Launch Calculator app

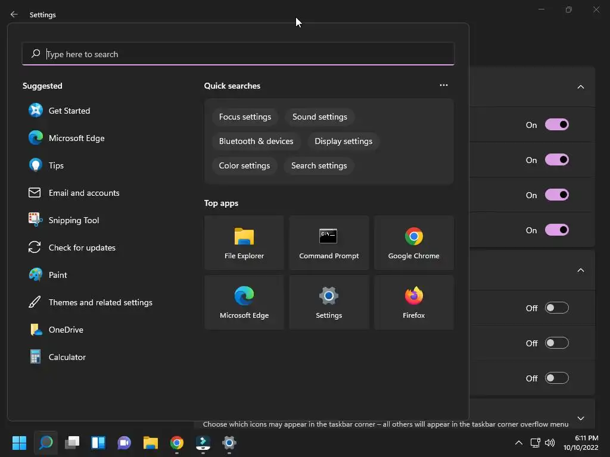[x=57, y=357]
